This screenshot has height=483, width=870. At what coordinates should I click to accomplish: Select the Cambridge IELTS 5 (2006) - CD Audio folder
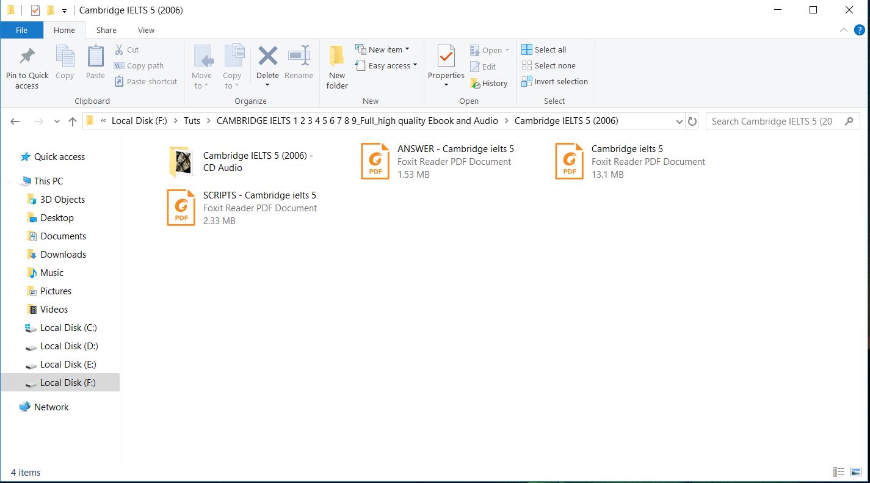pyautogui.click(x=242, y=161)
